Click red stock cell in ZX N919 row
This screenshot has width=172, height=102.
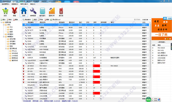click(x=96, y=66)
